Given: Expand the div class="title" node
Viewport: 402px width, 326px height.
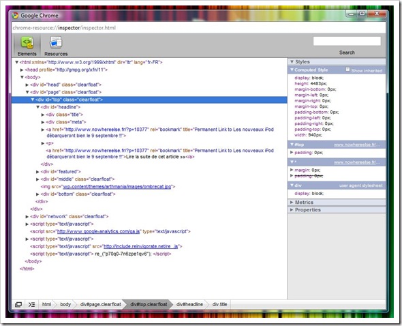Looking at the screenshot, I should point(43,115).
